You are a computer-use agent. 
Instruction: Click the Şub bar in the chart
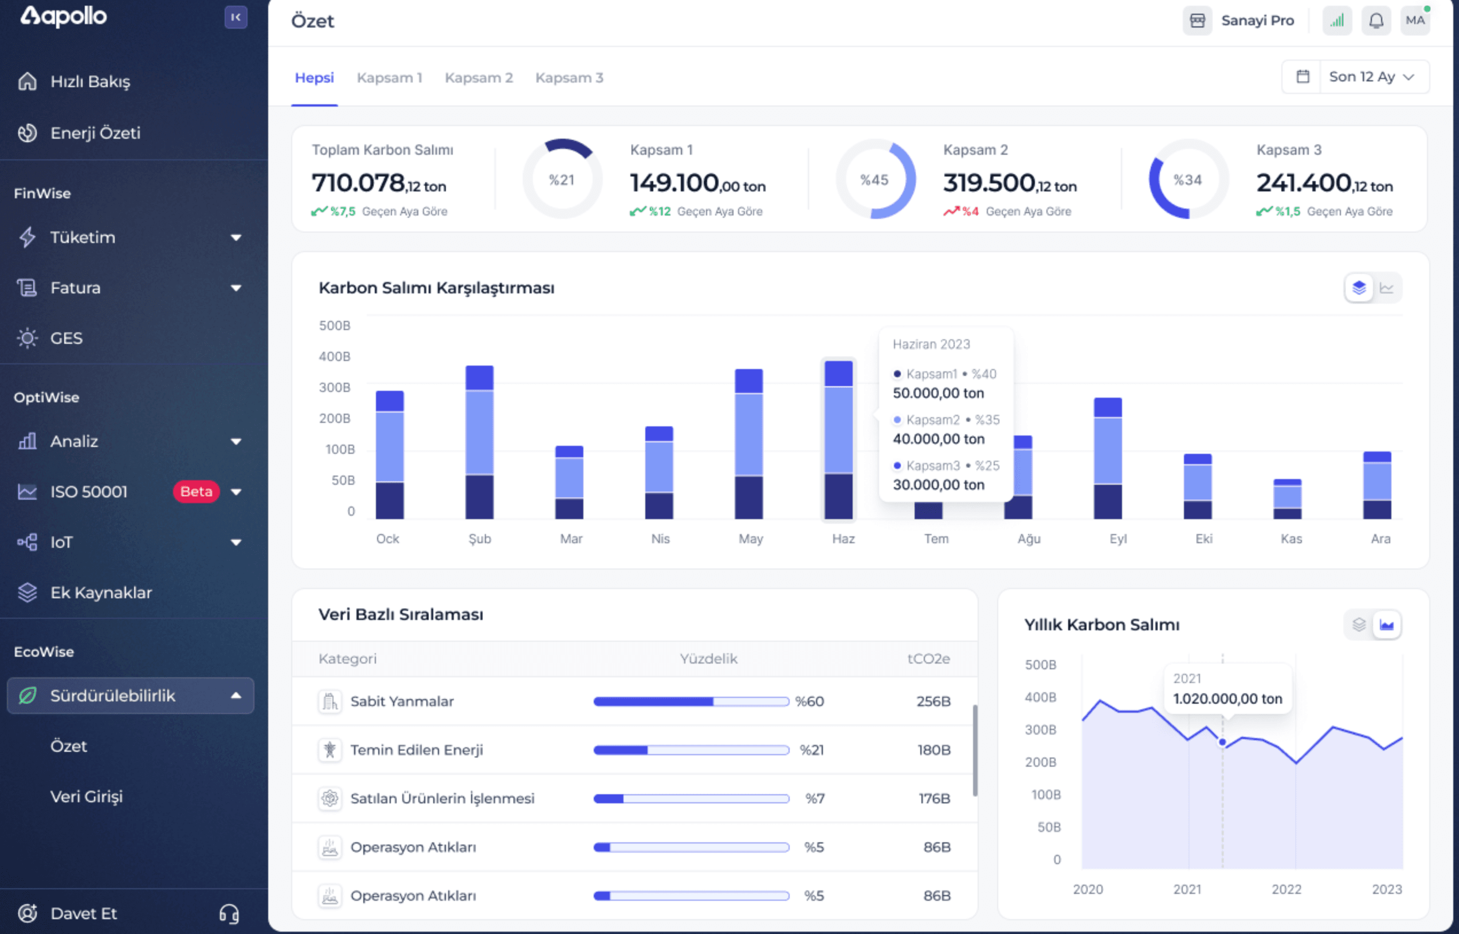(479, 442)
